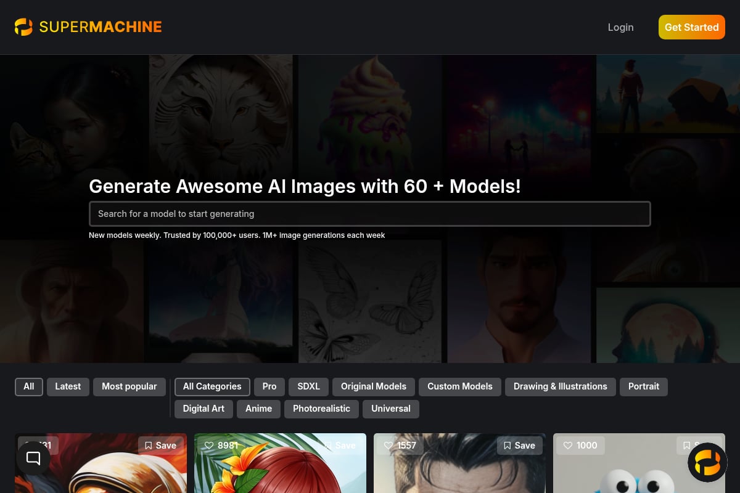Click the SUPERMACHINE wordmark
Viewport: 740px width, 493px height.
[101, 27]
